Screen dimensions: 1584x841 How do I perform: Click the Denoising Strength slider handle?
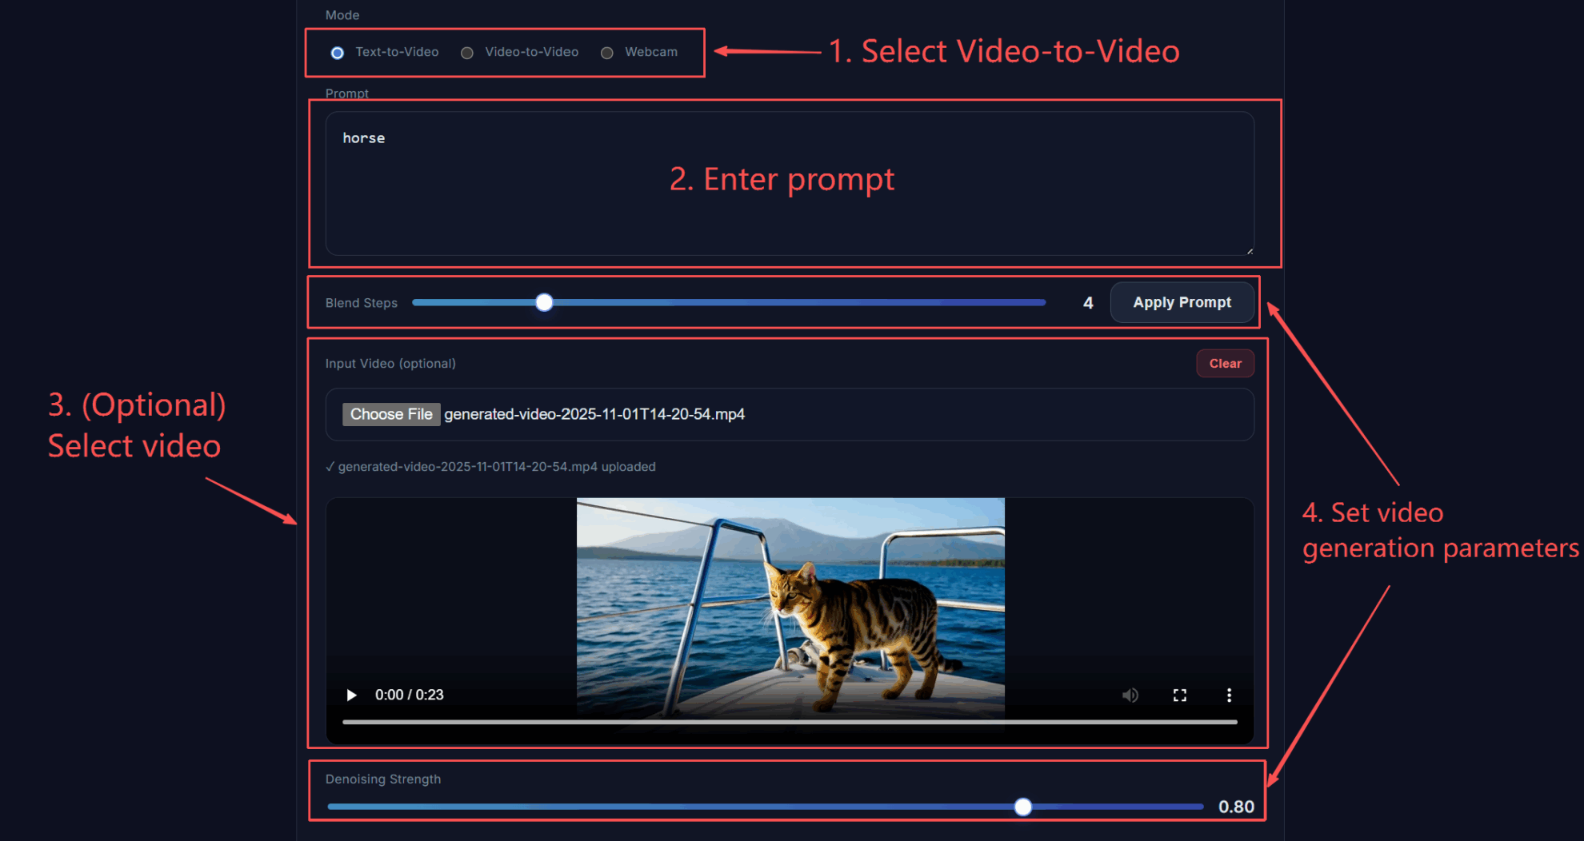click(x=1022, y=807)
